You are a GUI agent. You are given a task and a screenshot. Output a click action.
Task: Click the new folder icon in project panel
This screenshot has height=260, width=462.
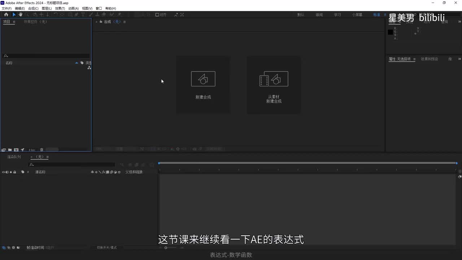10,150
